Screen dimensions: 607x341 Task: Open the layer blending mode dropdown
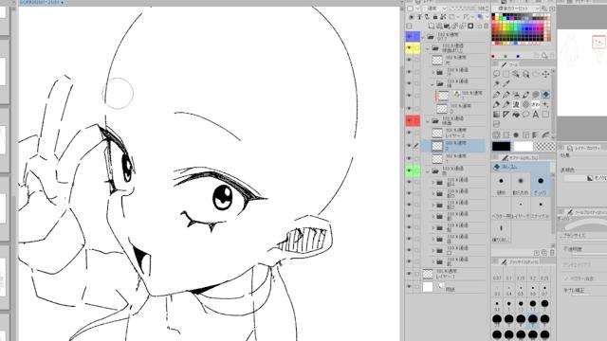click(434, 9)
